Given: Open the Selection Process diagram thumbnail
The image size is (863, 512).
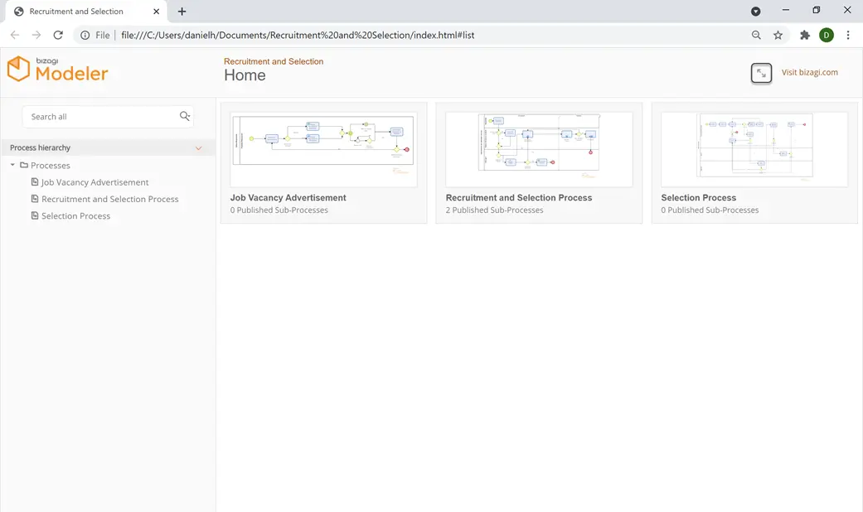Looking at the screenshot, I should tap(754, 148).
